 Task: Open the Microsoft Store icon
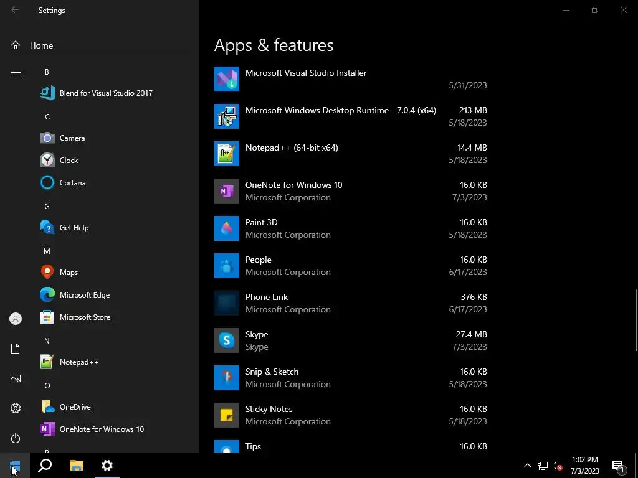pos(47,317)
